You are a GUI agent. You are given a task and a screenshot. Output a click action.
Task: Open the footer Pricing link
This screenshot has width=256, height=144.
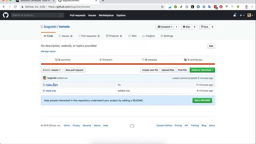tap(178, 126)
